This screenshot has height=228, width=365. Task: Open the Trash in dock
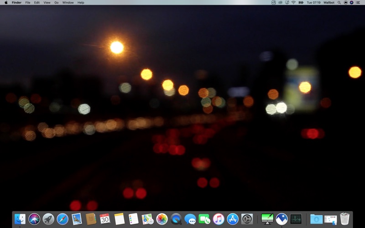point(345,219)
